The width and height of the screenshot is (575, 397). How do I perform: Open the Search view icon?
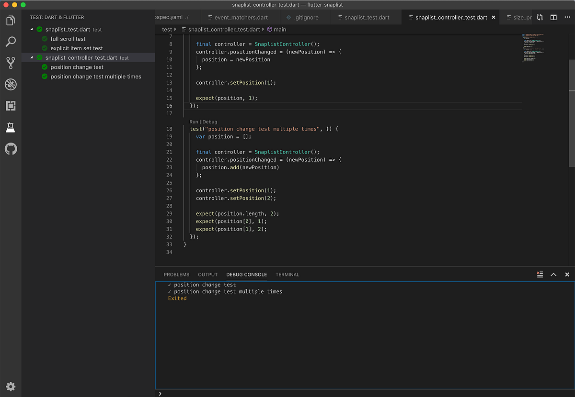pyautogui.click(x=11, y=42)
